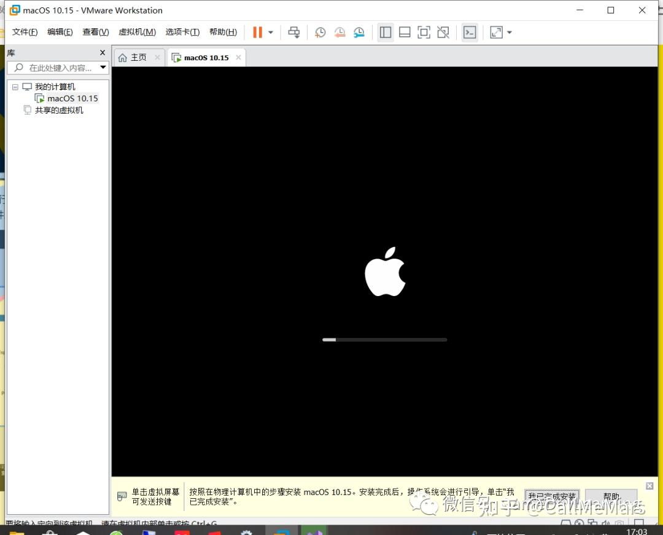This screenshot has width=663, height=535.
Task: Select 我的计算机 in the library
Action: point(55,87)
